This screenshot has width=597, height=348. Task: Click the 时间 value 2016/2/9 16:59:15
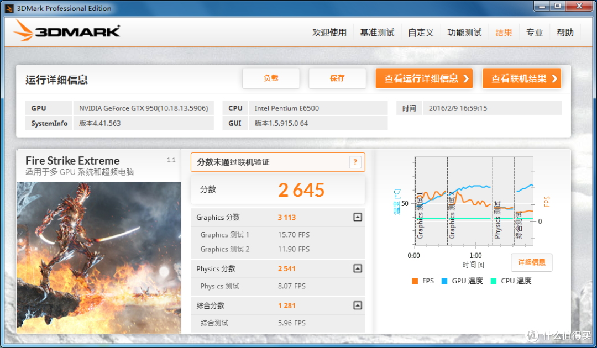(x=493, y=108)
